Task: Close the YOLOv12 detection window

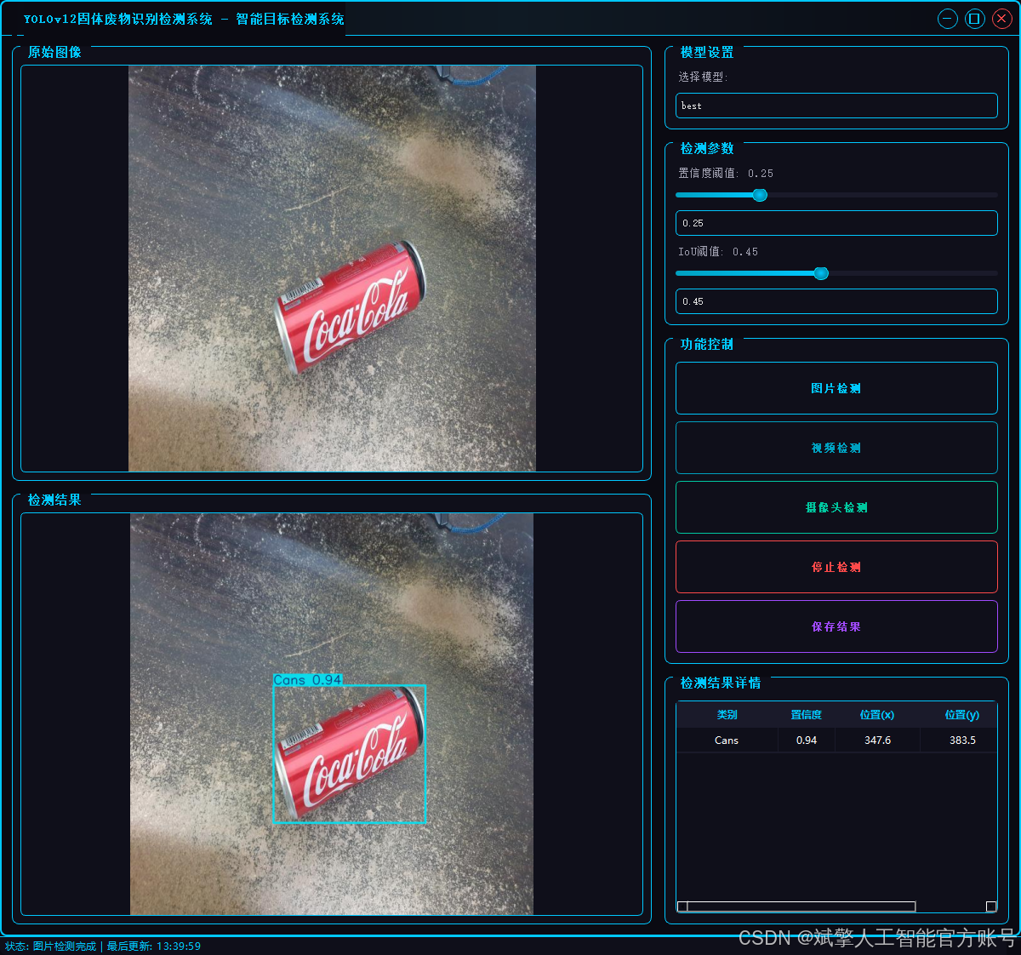Action: 1001,19
